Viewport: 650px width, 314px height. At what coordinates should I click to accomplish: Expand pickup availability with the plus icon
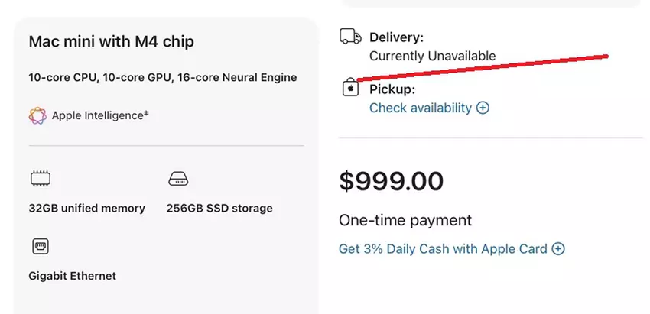click(483, 108)
